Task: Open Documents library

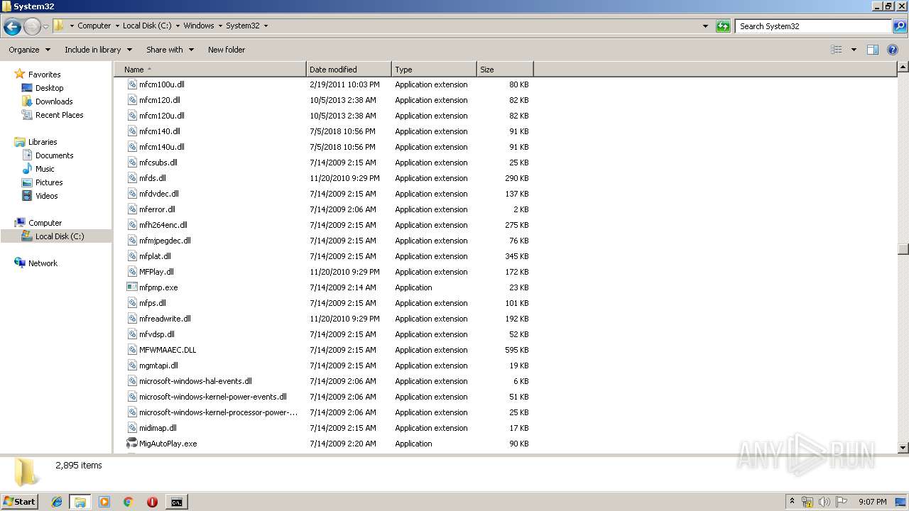Action: pyautogui.click(x=54, y=155)
